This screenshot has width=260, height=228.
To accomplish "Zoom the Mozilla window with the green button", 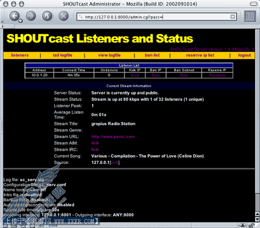I will tap(22, 4).
